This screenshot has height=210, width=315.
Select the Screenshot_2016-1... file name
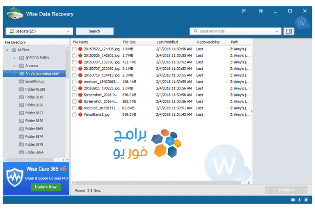pyautogui.click(x=101, y=101)
